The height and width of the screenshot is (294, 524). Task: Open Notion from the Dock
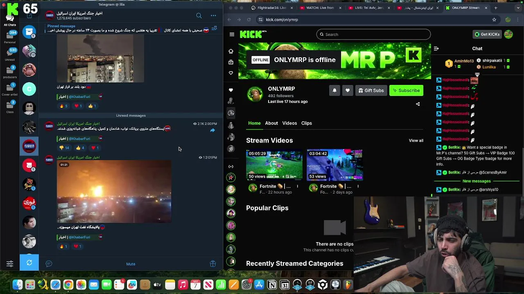[272, 285]
